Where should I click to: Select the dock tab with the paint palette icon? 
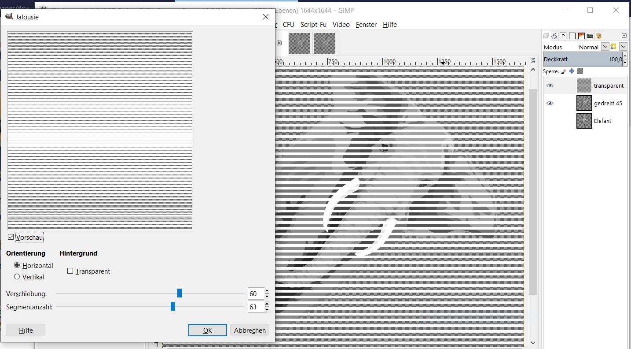599,36
